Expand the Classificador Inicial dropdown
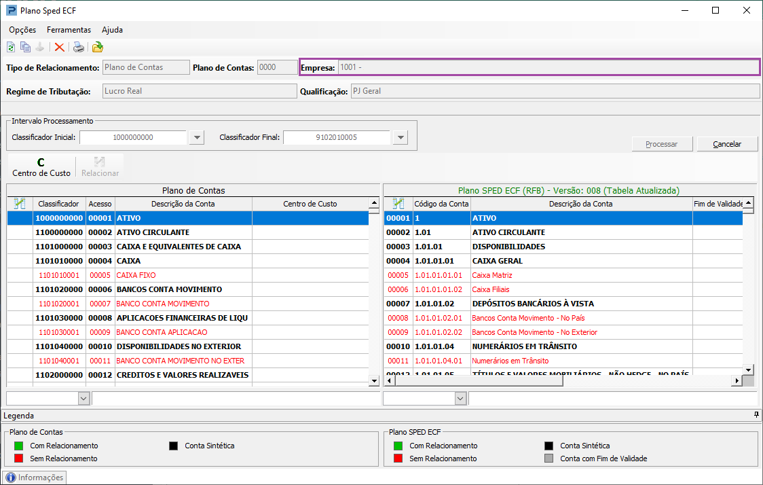This screenshot has width=763, height=485. 197,137
